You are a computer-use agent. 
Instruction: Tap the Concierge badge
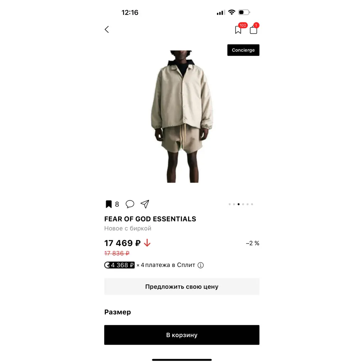[x=243, y=50]
